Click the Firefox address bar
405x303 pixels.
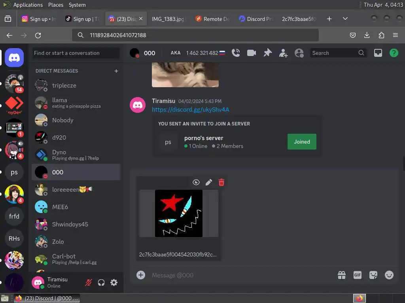pos(195,35)
